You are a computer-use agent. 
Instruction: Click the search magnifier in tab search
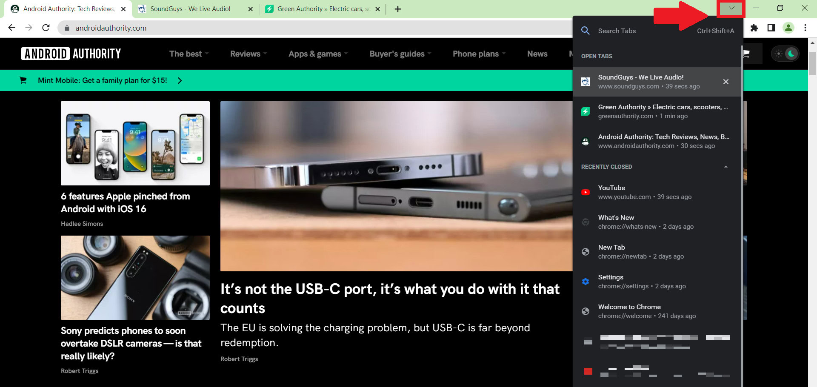coord(586,31)
